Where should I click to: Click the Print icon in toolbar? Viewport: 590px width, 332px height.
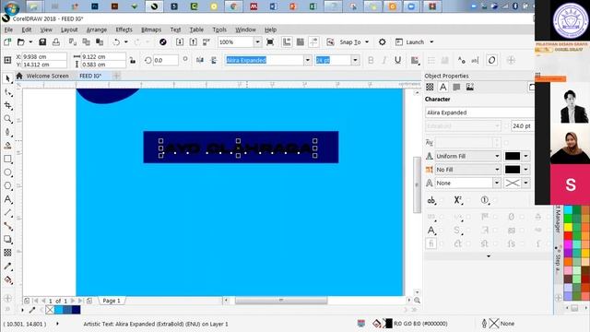tap(56, 42)
